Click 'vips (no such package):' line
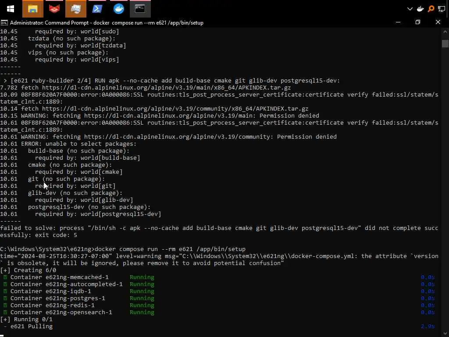The height and width of the screenshot is (337, 449). 68,53
